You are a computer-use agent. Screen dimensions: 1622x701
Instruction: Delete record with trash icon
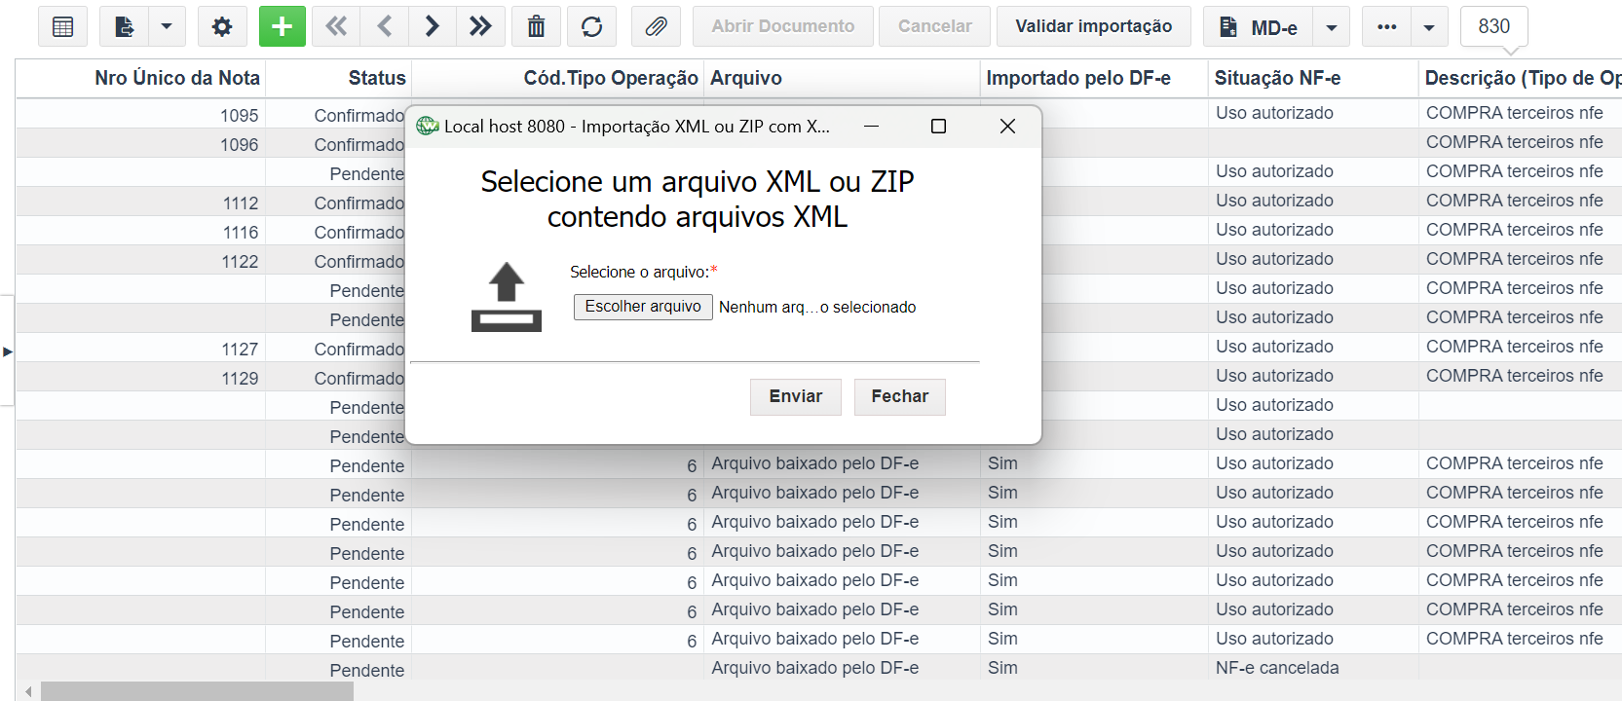pyautogui.click(x=536, y=26)
